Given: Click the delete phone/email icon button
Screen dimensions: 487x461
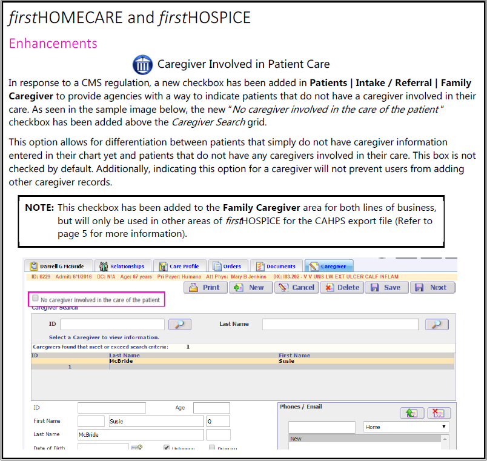Looking at the screenshot, I should 439,413.
